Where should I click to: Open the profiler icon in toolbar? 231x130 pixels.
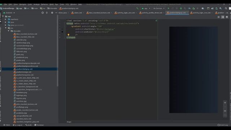tap(189, 8)
